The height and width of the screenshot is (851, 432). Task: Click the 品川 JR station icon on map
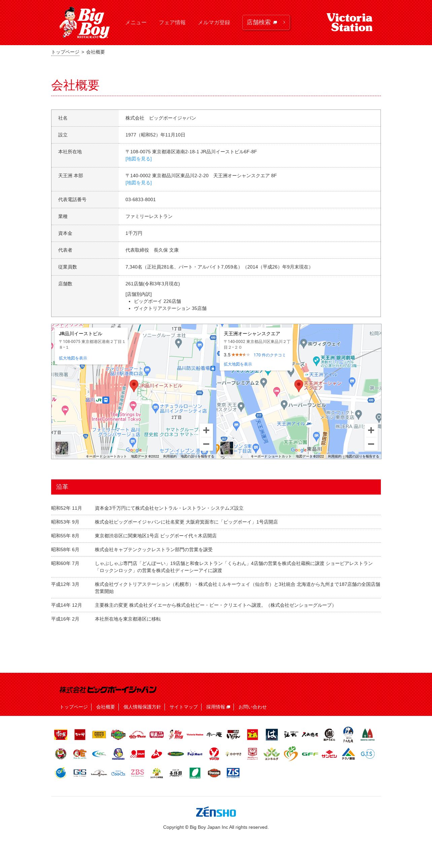tap(102, 400)
